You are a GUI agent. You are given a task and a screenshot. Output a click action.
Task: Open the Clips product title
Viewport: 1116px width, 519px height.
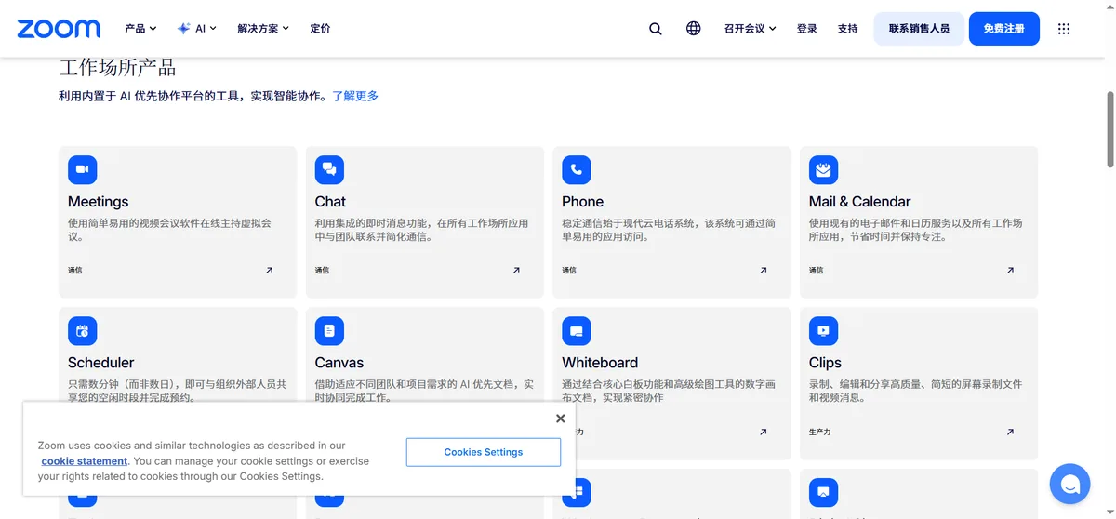click(x=825, y=363)
